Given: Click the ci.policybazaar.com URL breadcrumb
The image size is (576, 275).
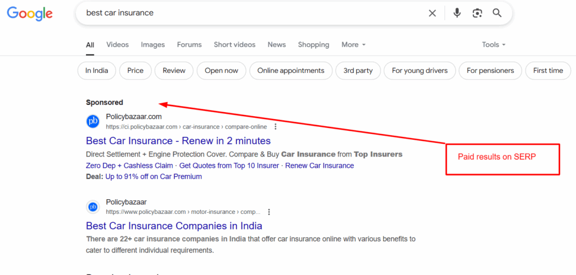Looking at the screenshot, I should (187, 127).
